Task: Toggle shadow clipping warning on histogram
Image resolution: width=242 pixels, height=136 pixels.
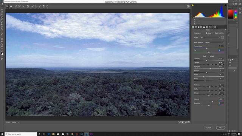Action: pos(192,5)
